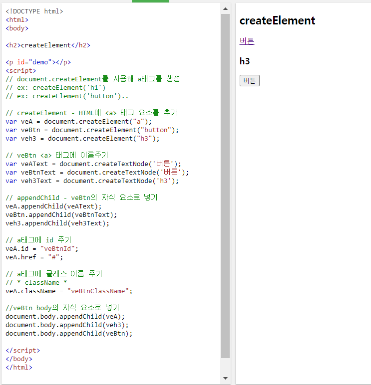Click the 버튼 hyperlink in the result pane

pos(247,41)
